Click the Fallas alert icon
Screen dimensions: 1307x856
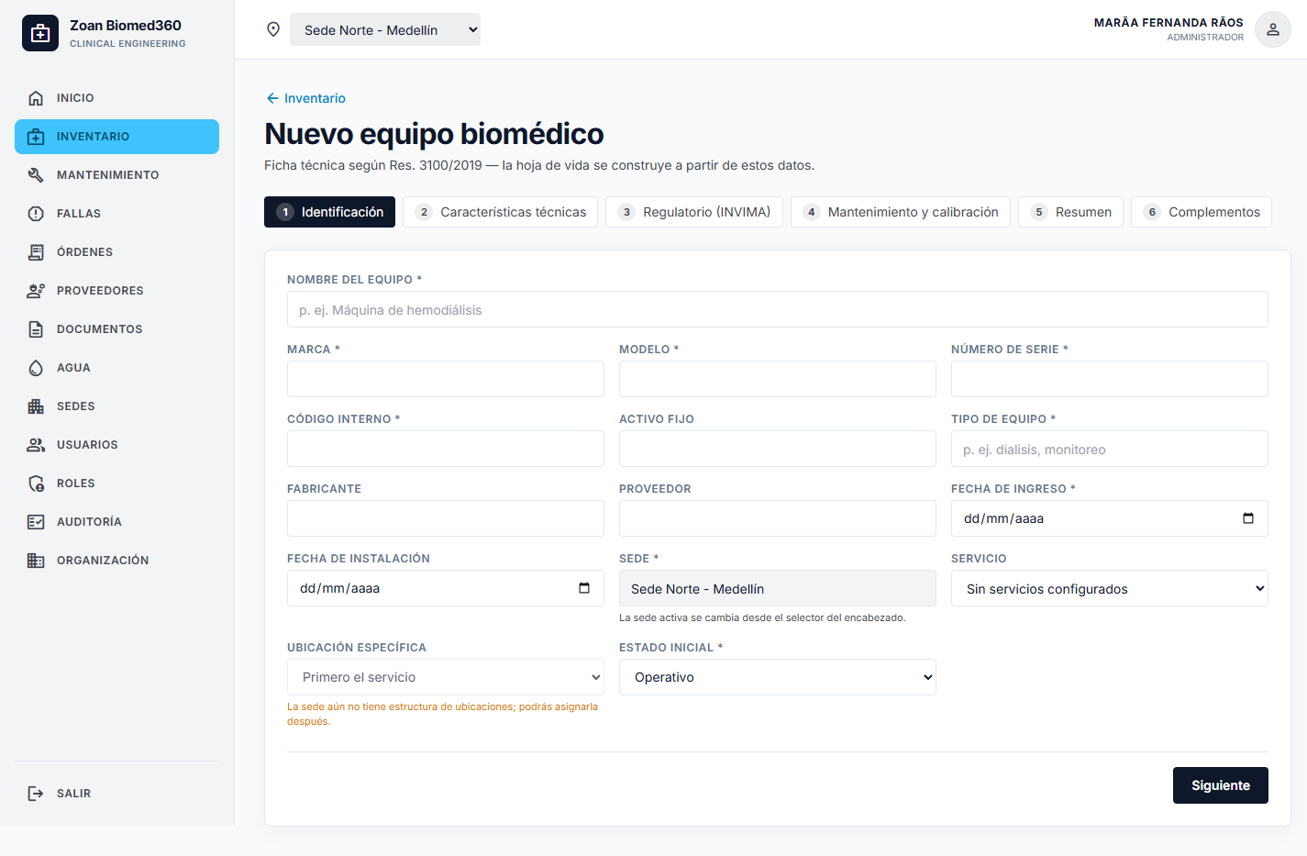click(36, 214)
